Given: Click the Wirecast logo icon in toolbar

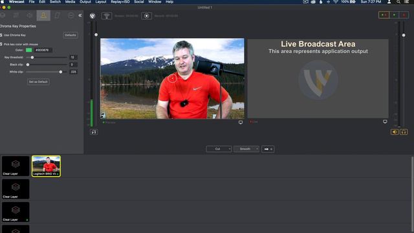Looking at the screenshot, I should 93,16.
